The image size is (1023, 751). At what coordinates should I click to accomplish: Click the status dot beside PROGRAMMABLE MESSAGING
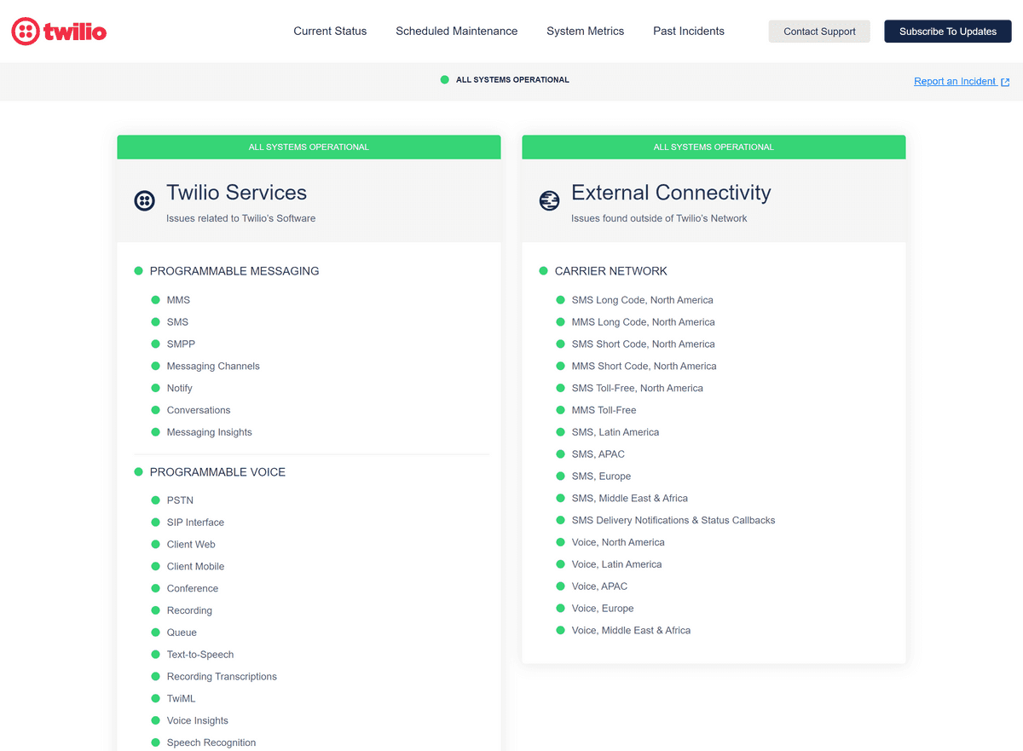[x=138, y=270]
